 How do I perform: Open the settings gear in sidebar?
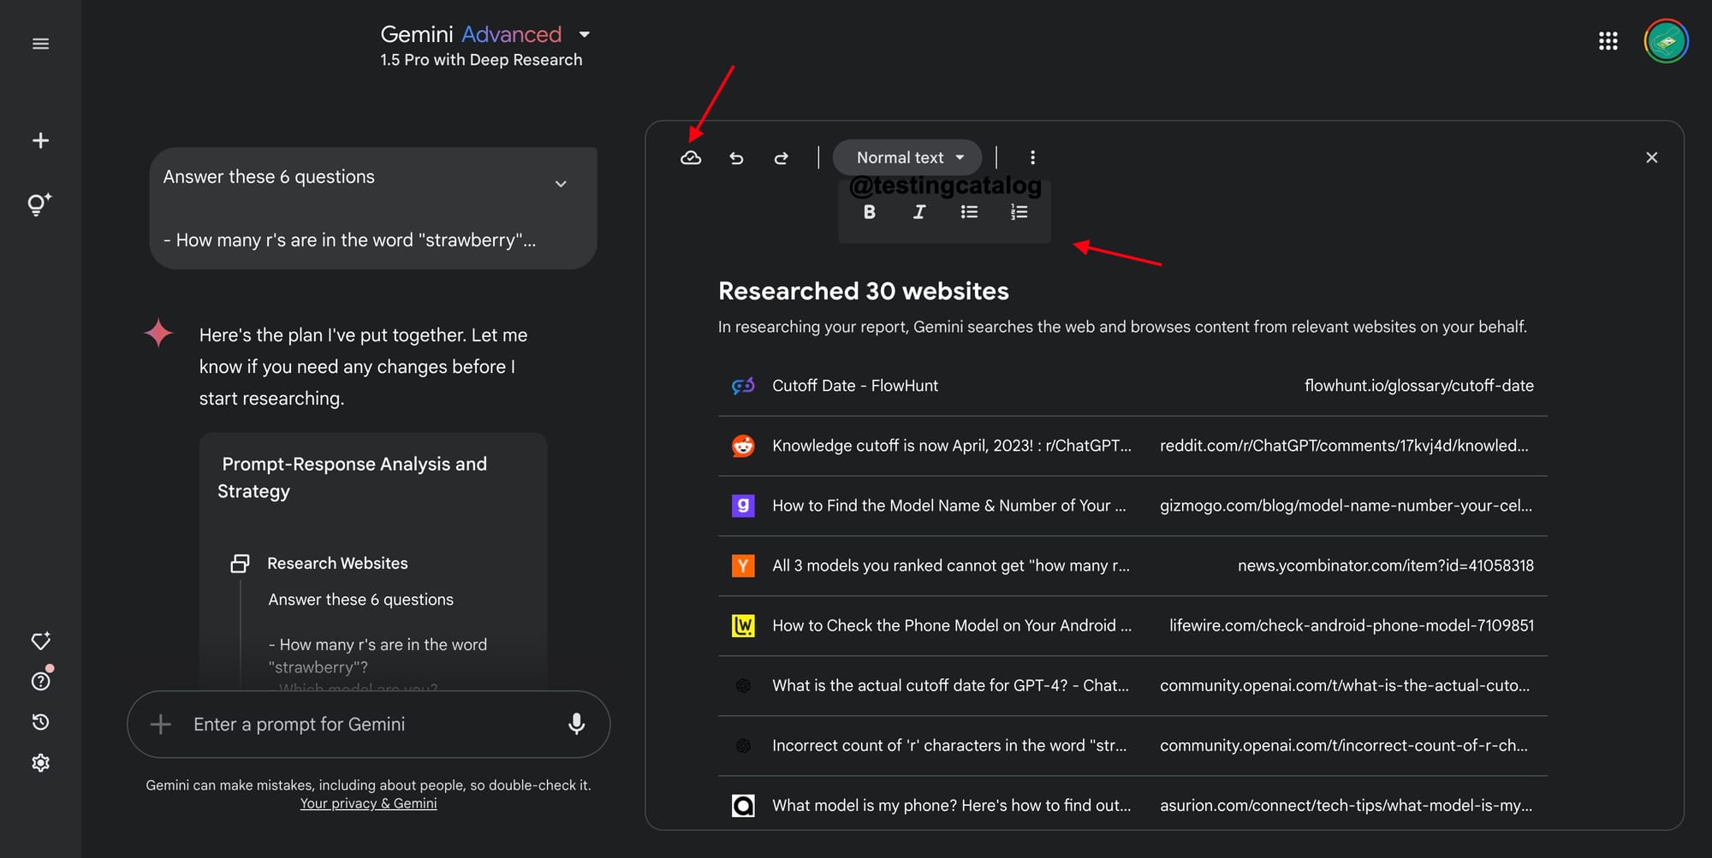coord(40,763)
